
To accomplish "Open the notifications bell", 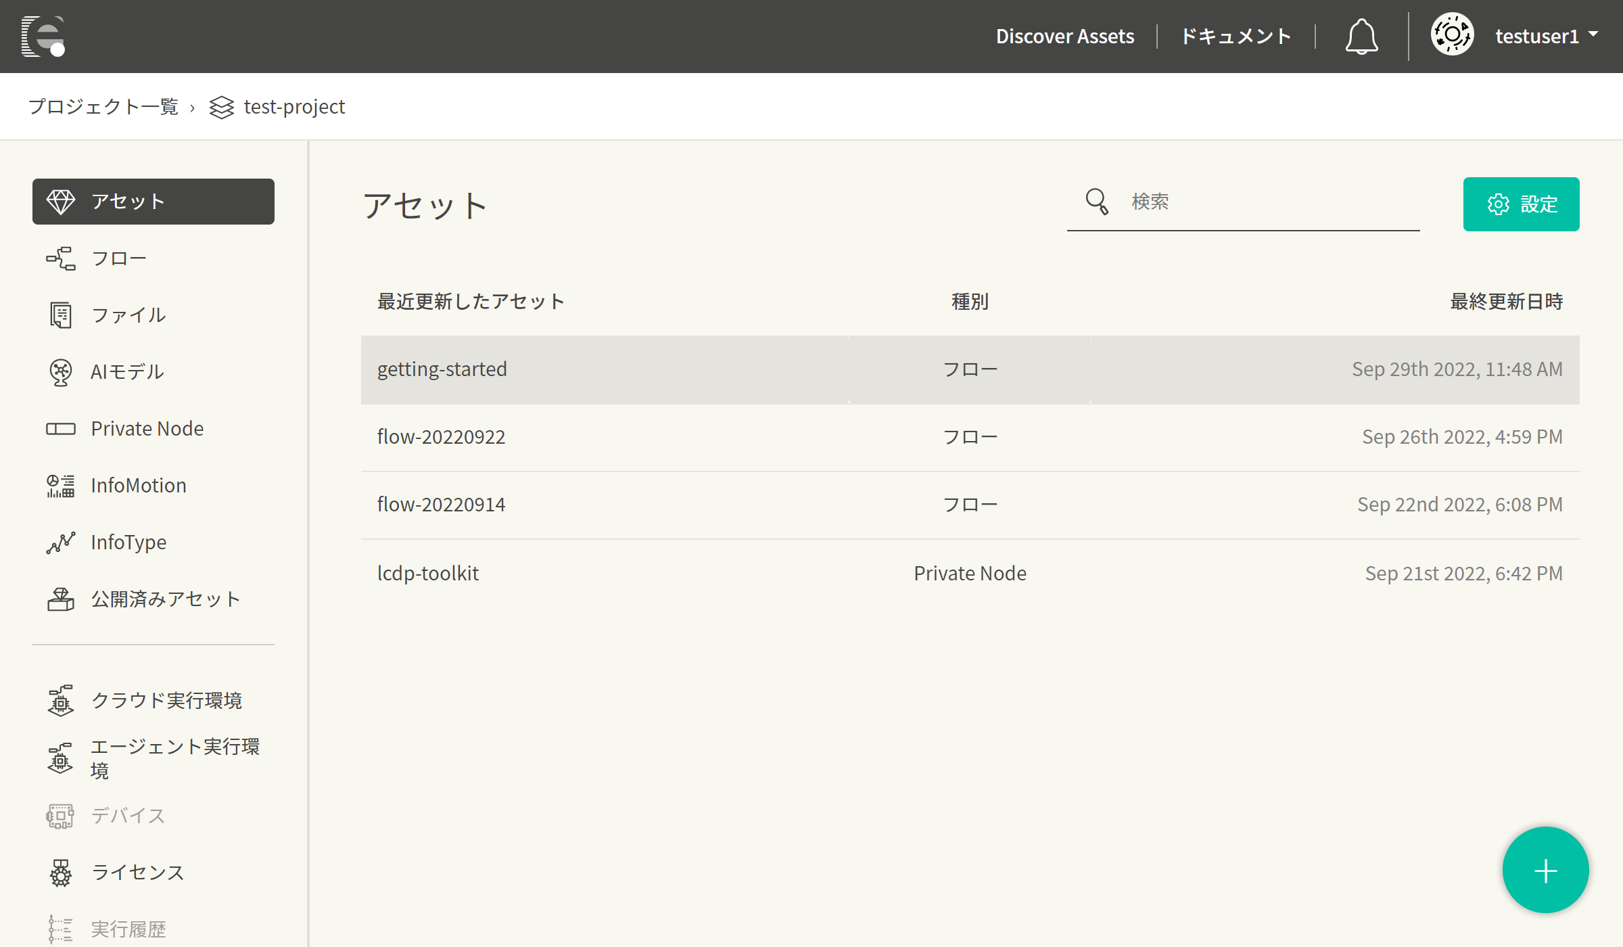I will [x=1361, y=37].
